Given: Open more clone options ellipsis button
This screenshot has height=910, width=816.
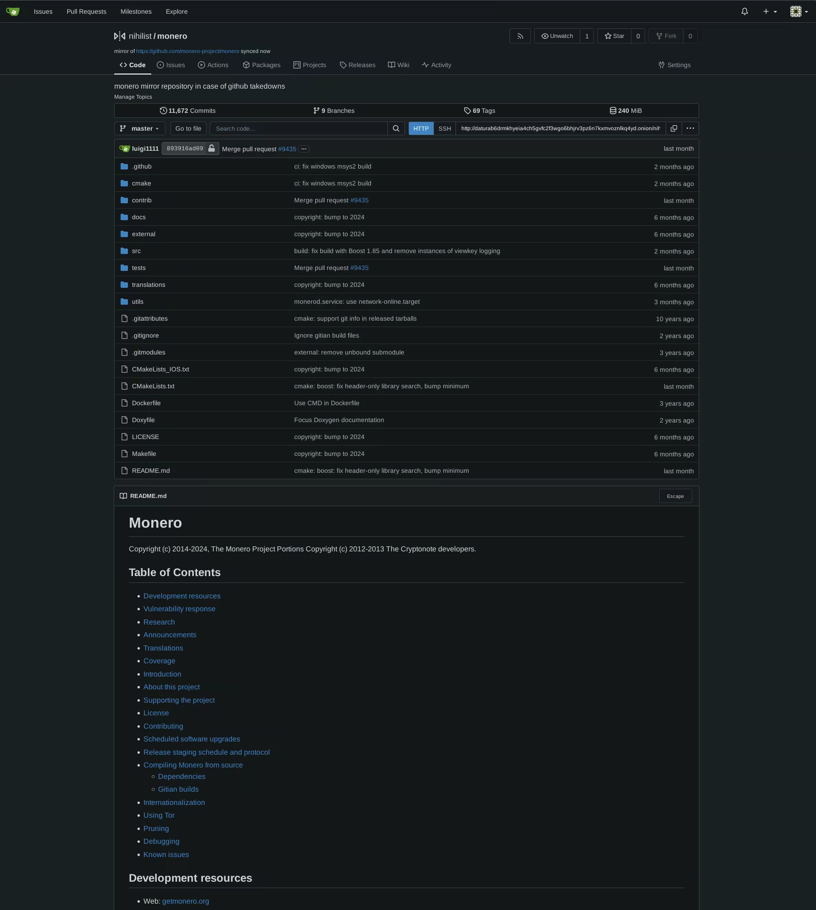Looking at the screenshot, I should [690, 128].
